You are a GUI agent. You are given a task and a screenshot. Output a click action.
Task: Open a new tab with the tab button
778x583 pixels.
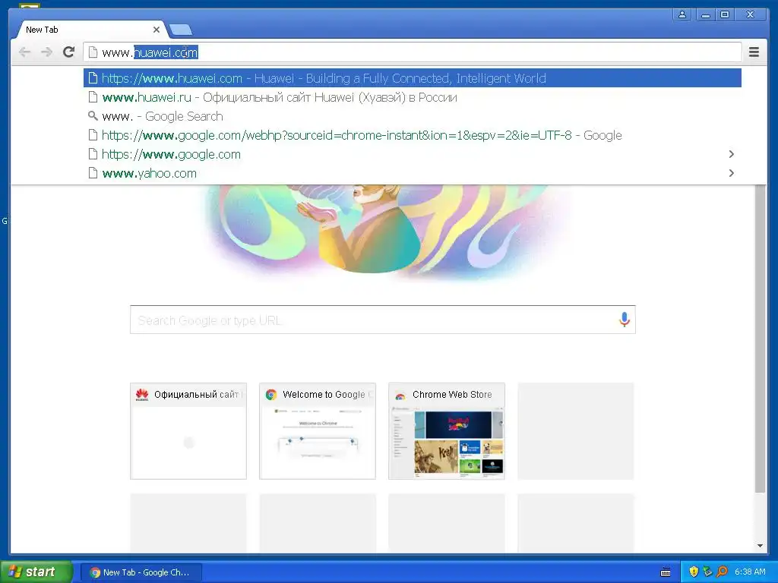click(x=181, y=30)
